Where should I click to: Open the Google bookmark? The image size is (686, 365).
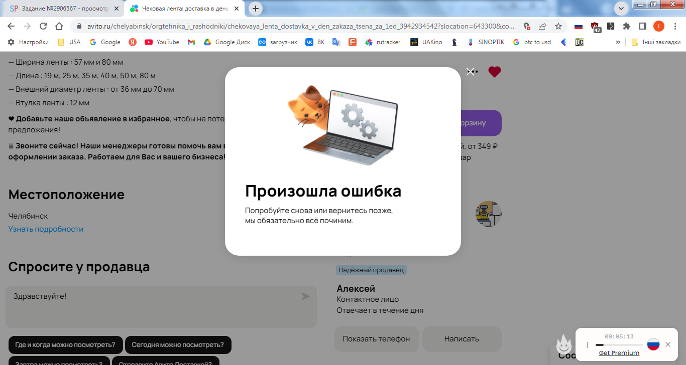coord(105,42)
